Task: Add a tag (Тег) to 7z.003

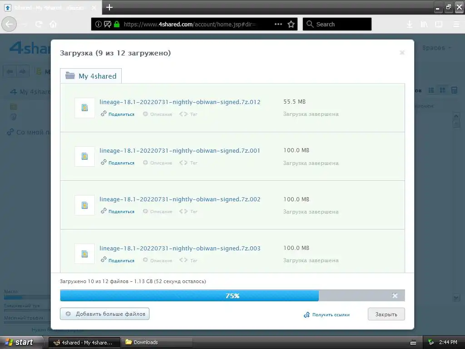Action: click(x=188, y=260)
